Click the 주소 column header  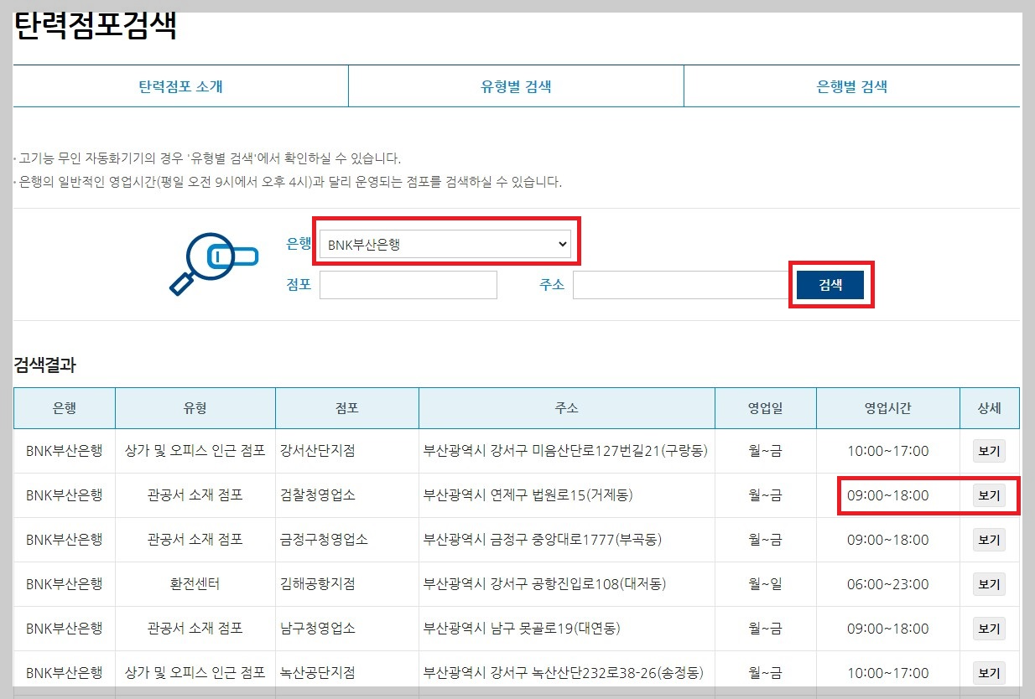pos(567,407)
